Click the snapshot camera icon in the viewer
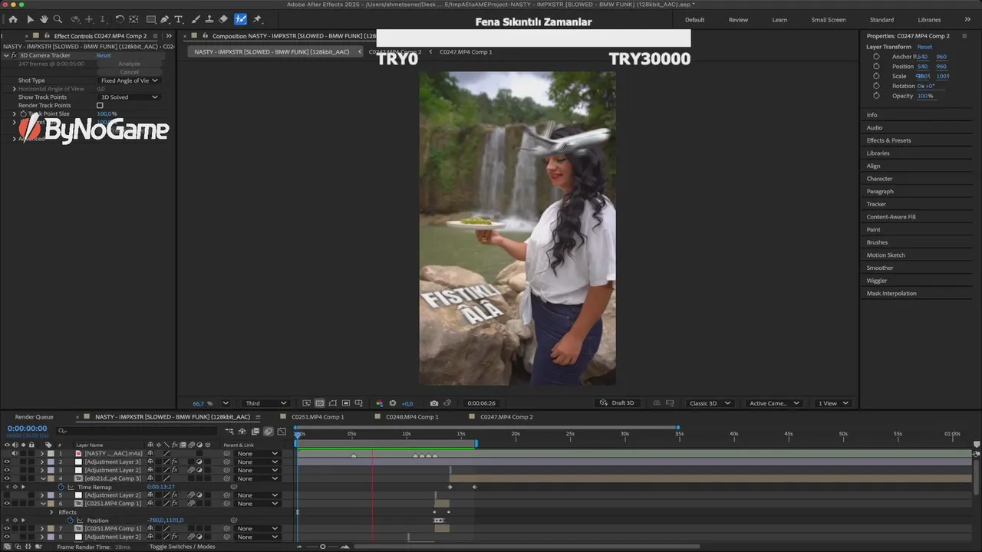Image resolution: width=982 pixels, height=552 pixels. point(434,403)
